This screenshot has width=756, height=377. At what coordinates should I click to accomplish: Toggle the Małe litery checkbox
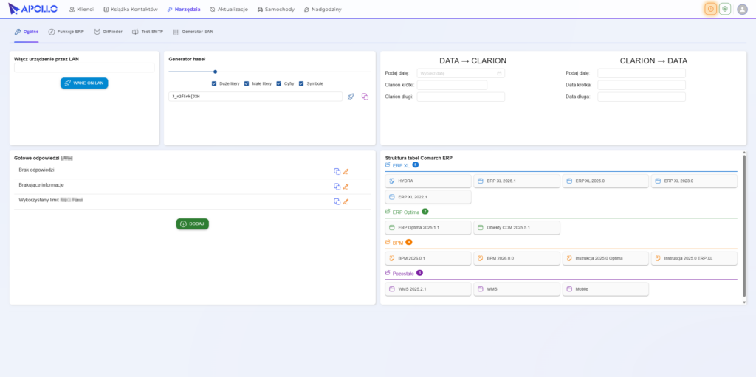pos(247,83)
